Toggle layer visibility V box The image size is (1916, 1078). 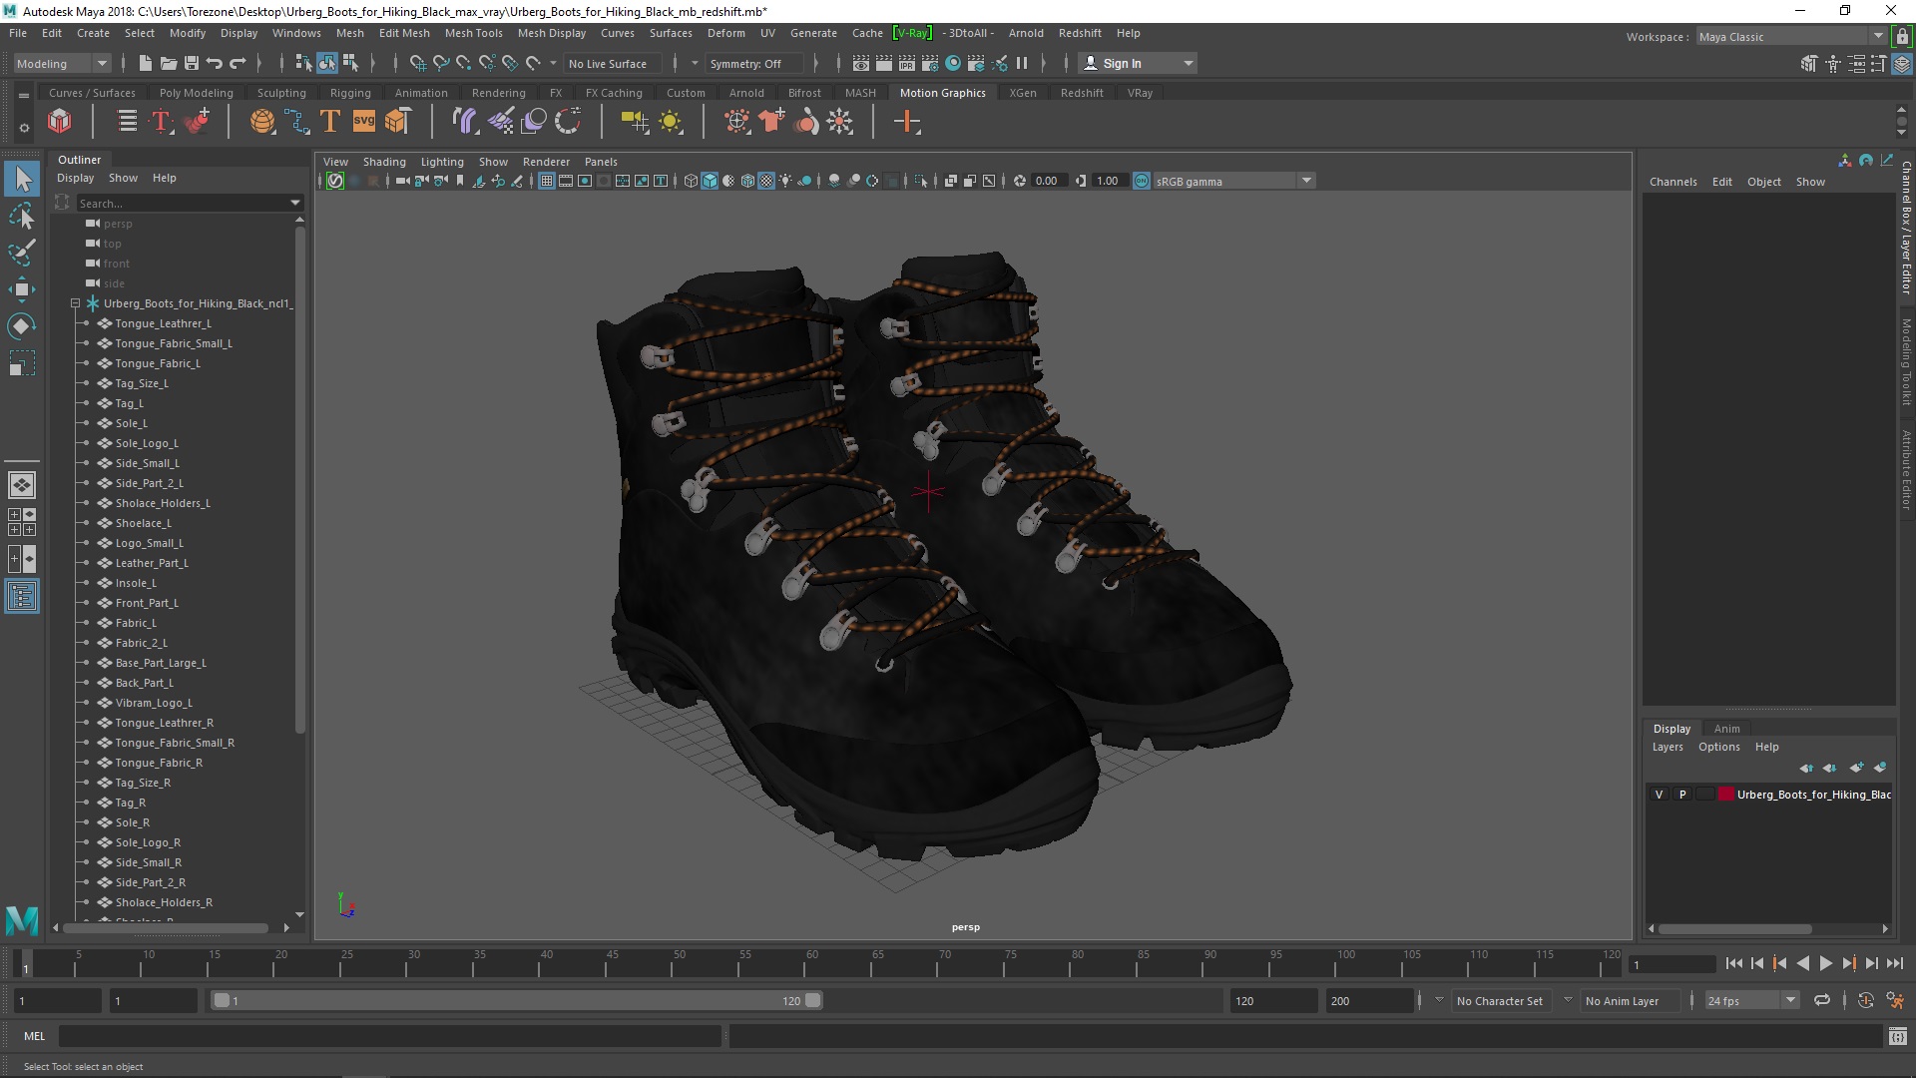coord(1659,795)
